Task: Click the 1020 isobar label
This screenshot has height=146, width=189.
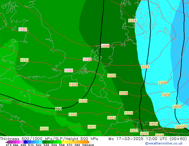Action: [144, 134]
